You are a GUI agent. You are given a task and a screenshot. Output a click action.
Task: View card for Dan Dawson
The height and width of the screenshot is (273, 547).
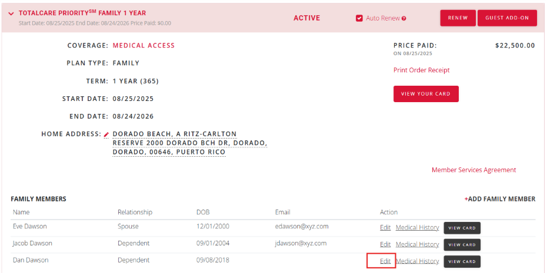point(462,262)
